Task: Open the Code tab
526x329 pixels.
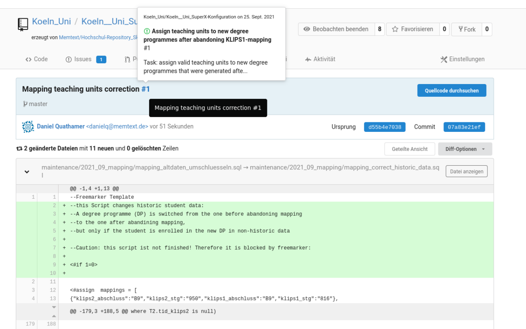Action: click(x=37, y=59)
